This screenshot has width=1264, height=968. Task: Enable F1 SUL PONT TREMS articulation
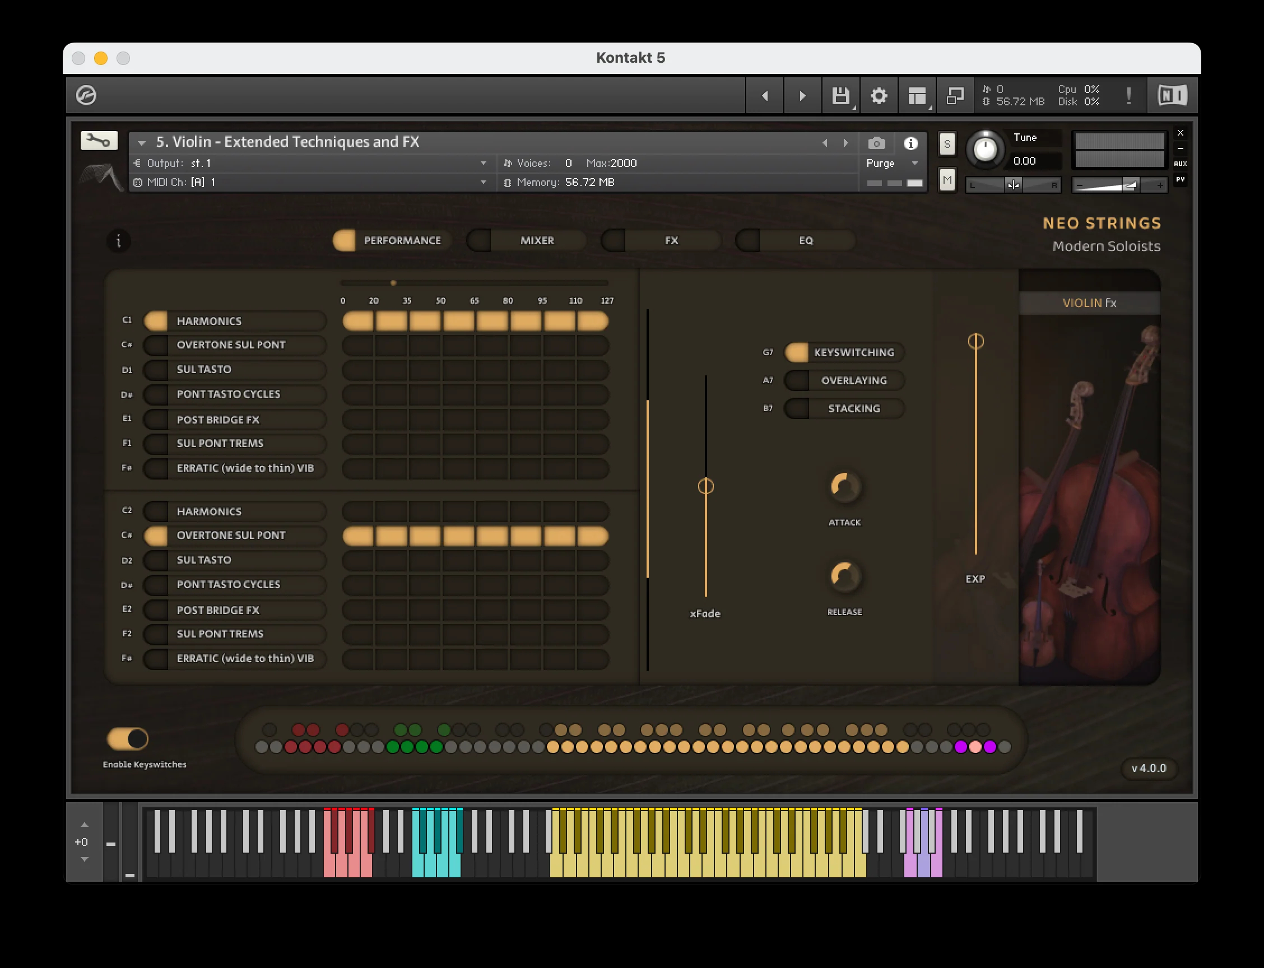pyautogui.click(x=235, y=443)
